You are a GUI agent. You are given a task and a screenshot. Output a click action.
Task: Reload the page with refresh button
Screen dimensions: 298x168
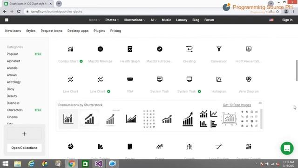(x=19, y=11)
